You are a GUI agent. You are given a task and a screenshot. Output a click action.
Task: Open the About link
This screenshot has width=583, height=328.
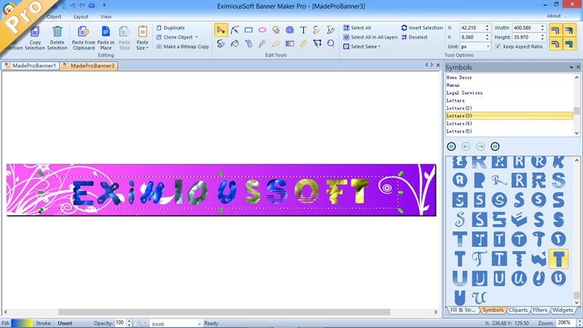point(554,16)
